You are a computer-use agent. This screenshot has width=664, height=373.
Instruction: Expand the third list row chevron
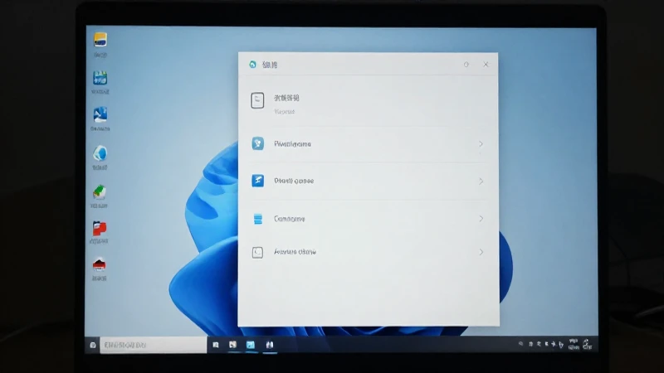481,219
